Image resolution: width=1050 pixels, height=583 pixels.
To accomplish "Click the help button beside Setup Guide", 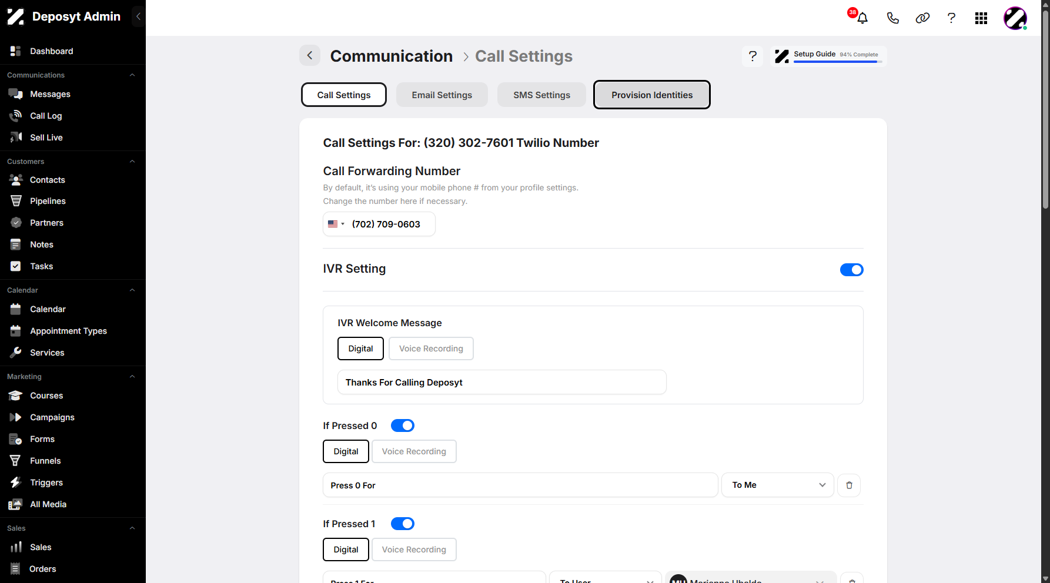I will (753, 56).
